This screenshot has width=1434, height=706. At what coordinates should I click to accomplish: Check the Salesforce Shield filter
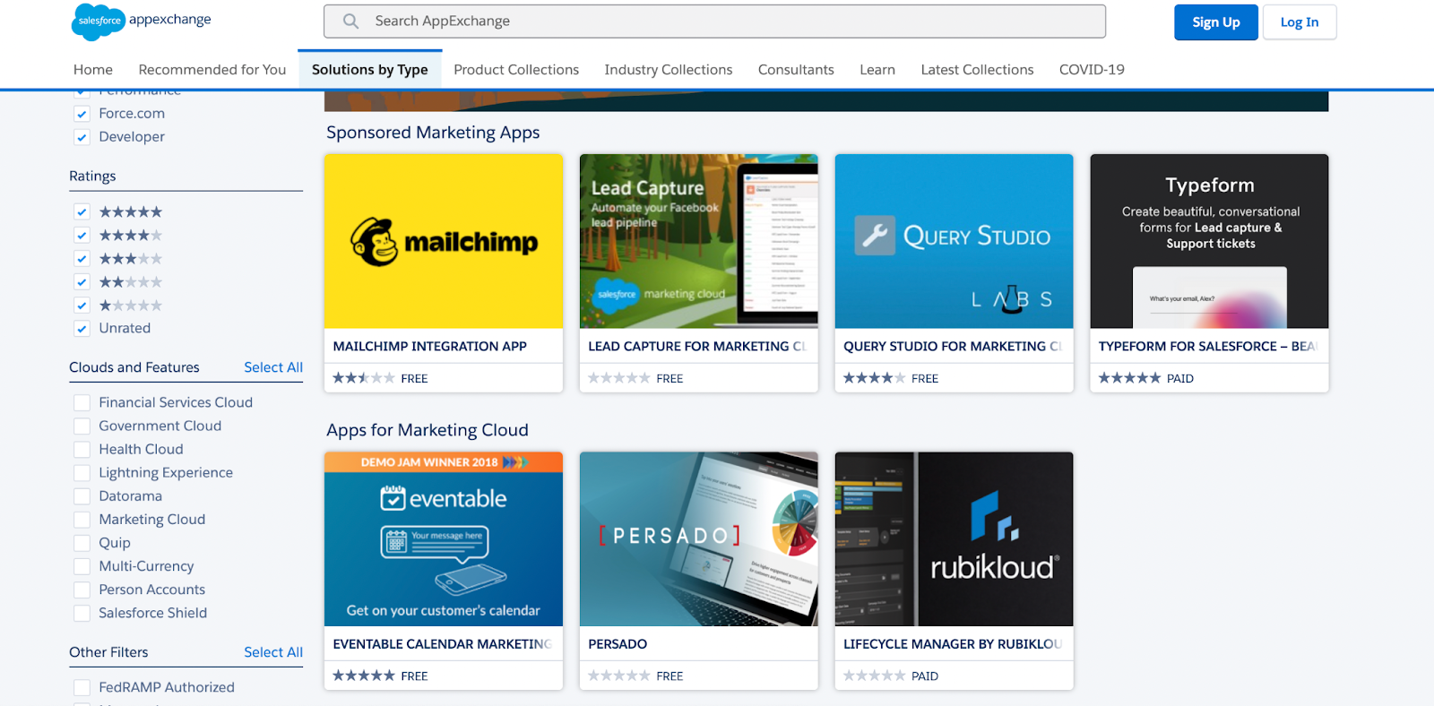pos(82,613)
